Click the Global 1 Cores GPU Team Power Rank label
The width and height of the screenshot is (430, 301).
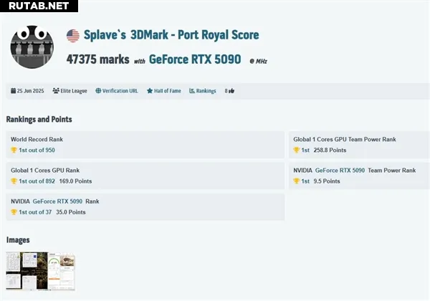point(345,139)
